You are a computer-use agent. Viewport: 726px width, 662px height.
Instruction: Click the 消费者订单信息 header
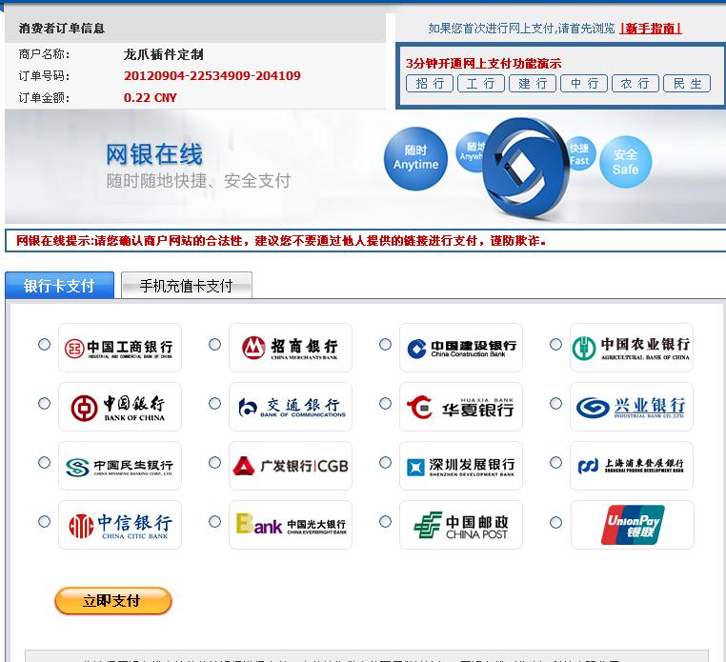[62, 29]
